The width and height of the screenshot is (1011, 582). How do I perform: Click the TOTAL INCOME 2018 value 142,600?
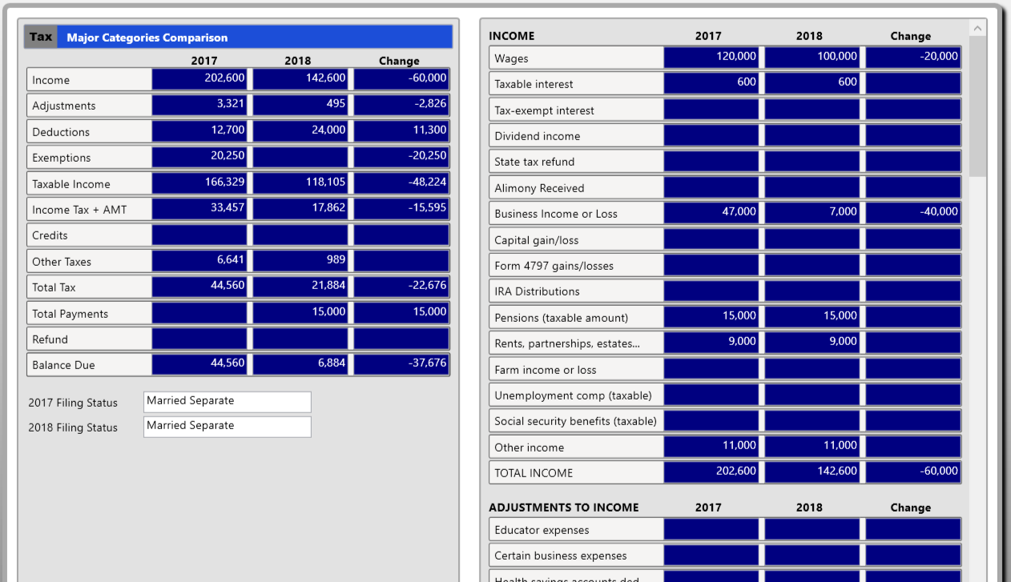(x=812, y=472)
